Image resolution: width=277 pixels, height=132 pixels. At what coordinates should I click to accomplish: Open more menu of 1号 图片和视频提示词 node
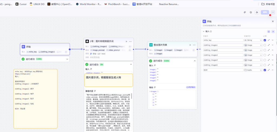point(130,41)
